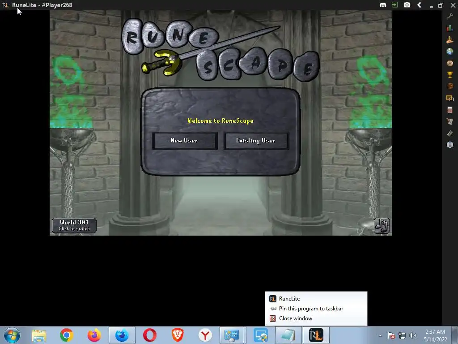Choose Close window in jump list

[316, 318]
